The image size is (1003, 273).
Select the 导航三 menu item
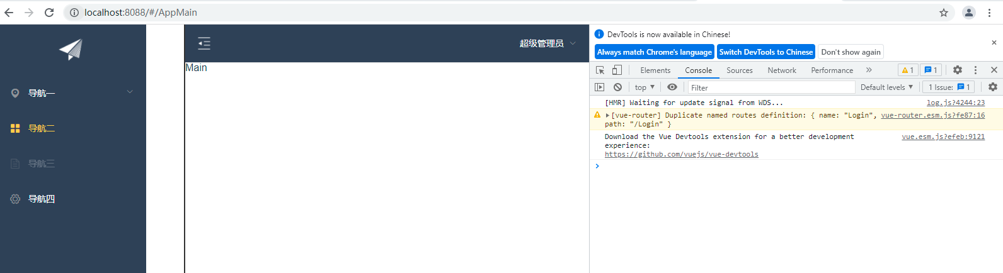pos(73,164)
